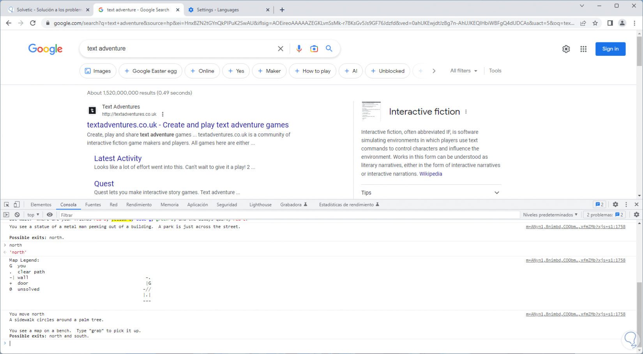Image resolution: width=643 pixels, height=354 pixels.
Task: Open the Tools search options
Action: (495, 71)
